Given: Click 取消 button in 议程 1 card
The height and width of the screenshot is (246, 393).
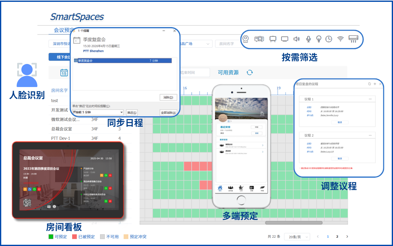Looking at the screenshot, I should (x=340, y=122).
